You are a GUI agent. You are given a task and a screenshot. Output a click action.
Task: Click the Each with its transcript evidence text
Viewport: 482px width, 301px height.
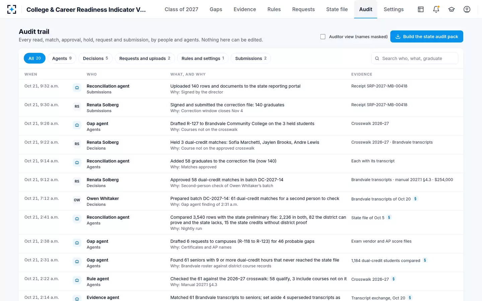(x=373, y=161)
